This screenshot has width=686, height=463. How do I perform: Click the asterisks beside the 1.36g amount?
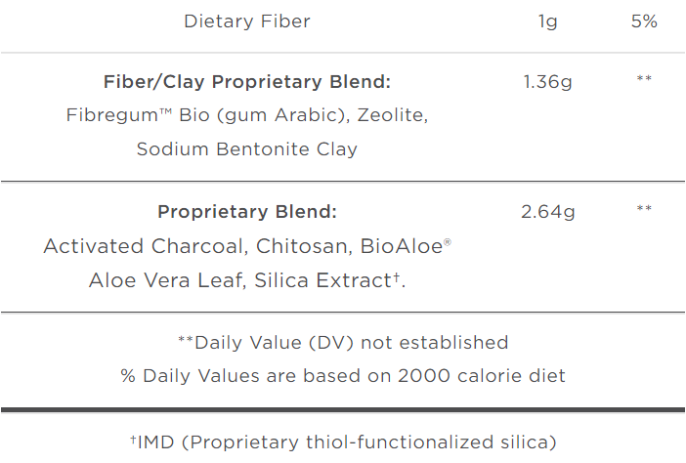pos(644,79)
